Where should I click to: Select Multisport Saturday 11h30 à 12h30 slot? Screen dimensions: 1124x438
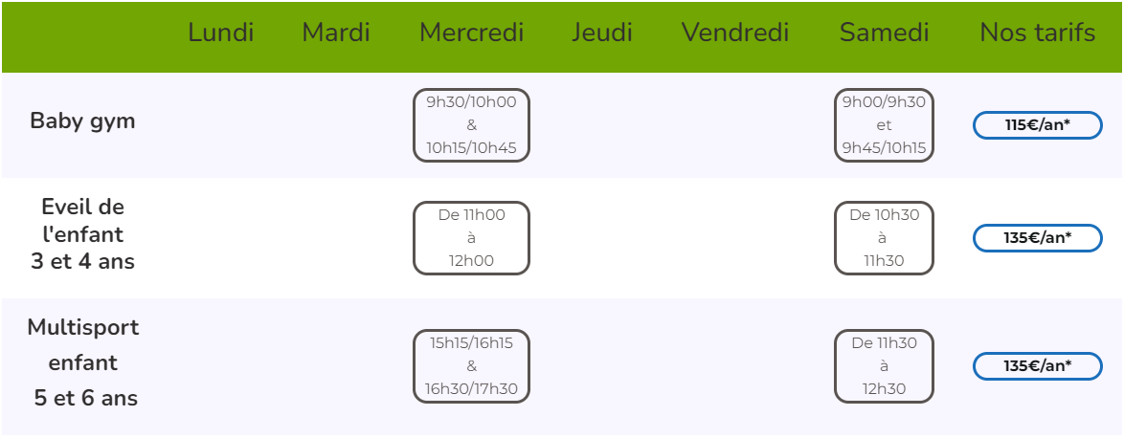click(884, 366)
